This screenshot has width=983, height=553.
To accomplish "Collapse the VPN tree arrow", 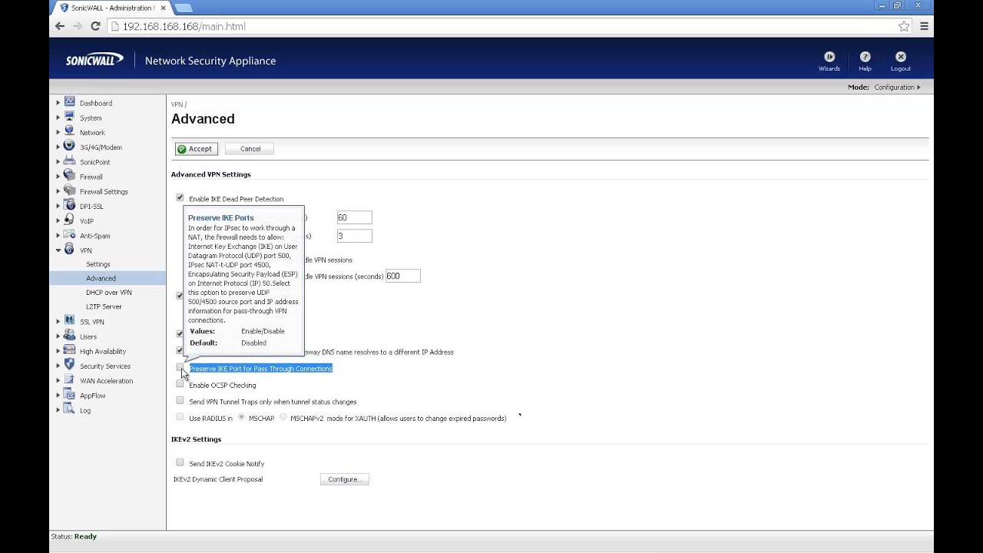I will (58, 250).
